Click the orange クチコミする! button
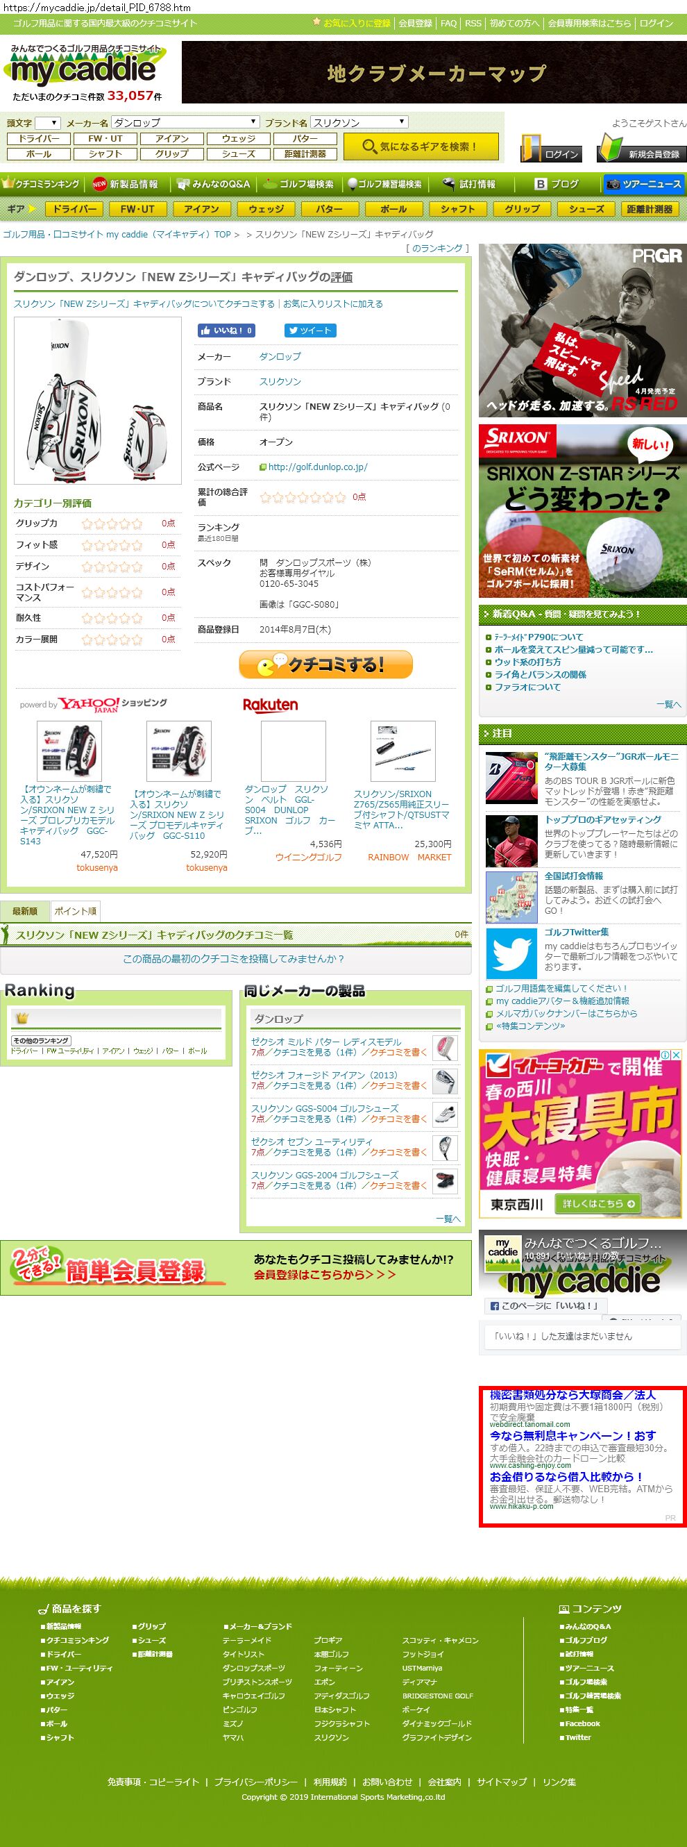 pyautogui.click(x=326, y=665)
